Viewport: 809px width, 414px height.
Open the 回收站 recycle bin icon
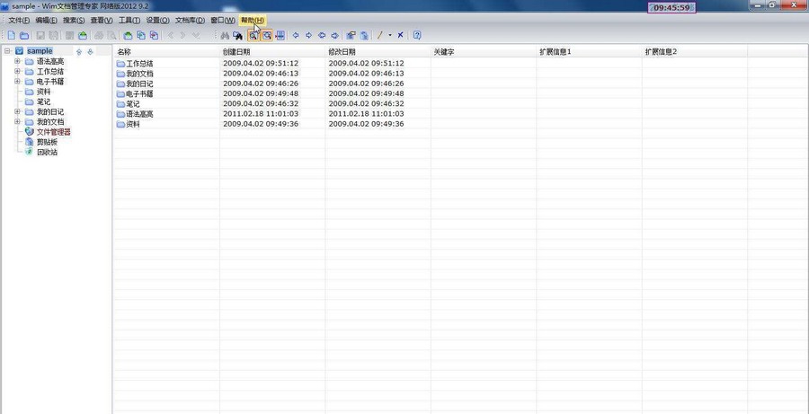[x=30, y=152]
